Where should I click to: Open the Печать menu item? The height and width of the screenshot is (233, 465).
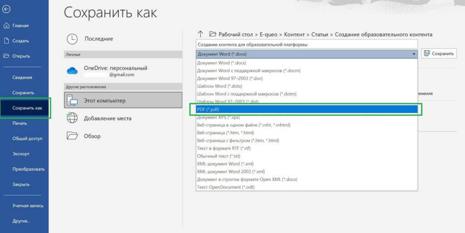(x=20, y=123)
